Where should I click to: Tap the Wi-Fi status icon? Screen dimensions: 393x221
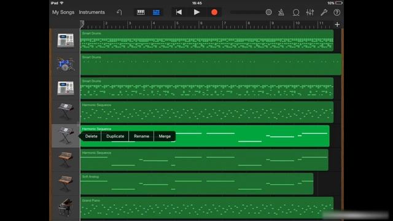[x=61, y=3]
